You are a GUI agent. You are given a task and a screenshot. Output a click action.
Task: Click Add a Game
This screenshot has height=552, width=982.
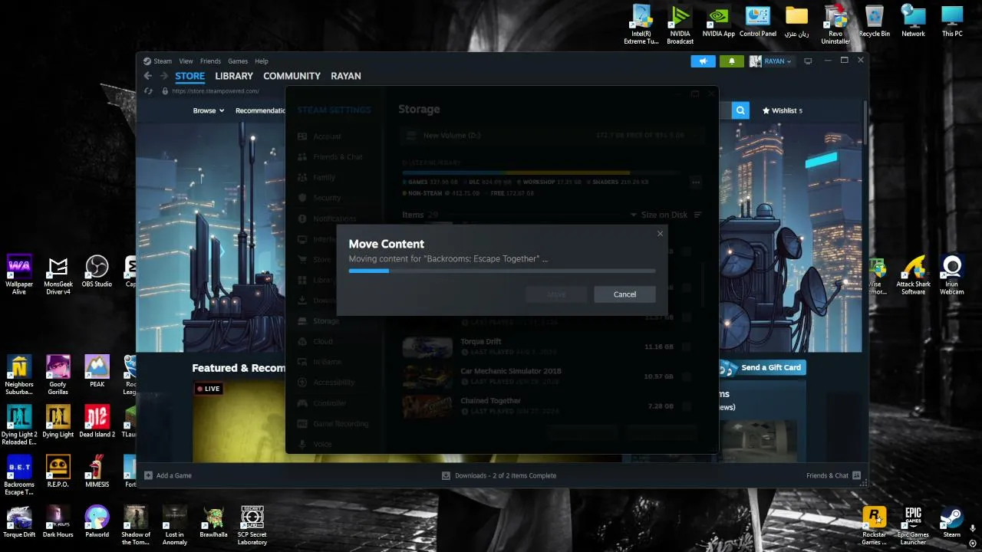pos(168,475)
